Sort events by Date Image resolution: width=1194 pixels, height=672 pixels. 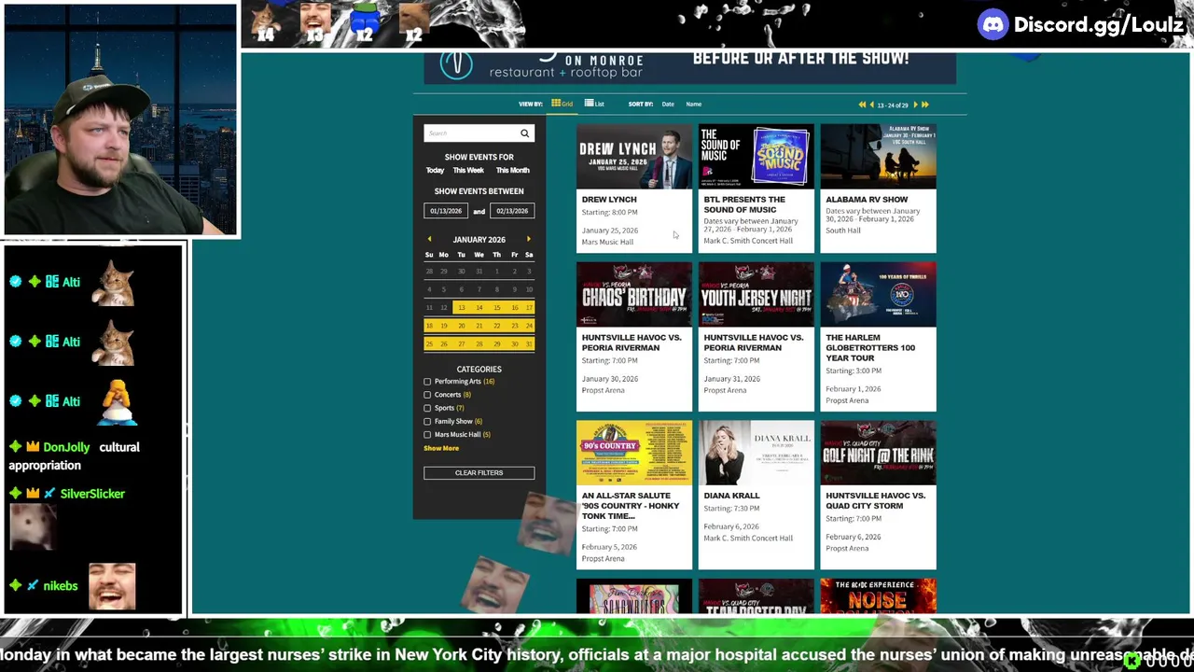pyautogui.click(x=668, y=105)
